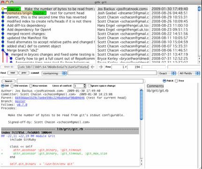Screen dimensions: 202x169
Task: Select the green master branch label
Action: coord(14,9)
